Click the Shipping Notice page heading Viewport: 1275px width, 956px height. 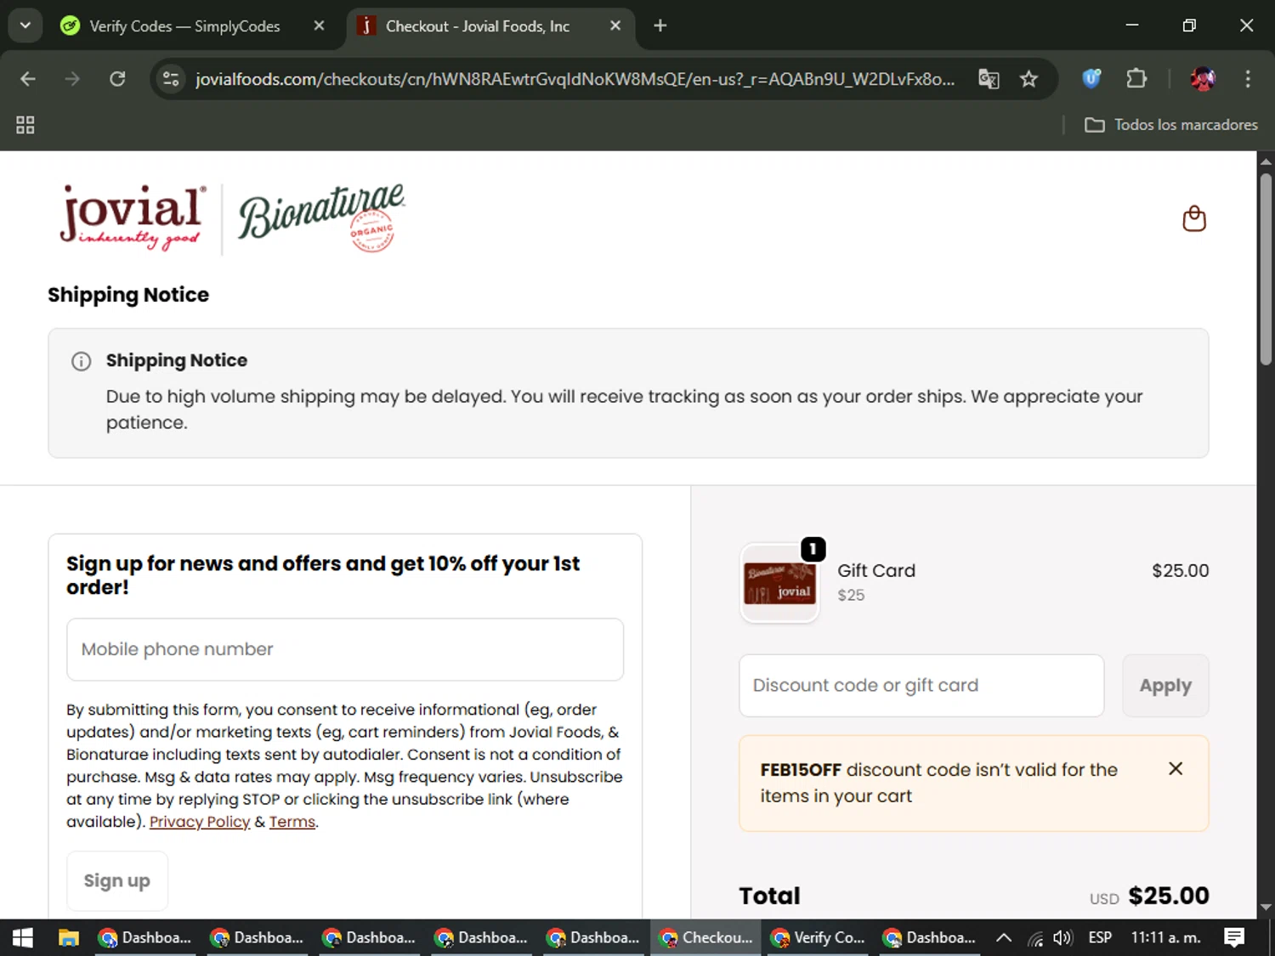(x=128, y=295)
